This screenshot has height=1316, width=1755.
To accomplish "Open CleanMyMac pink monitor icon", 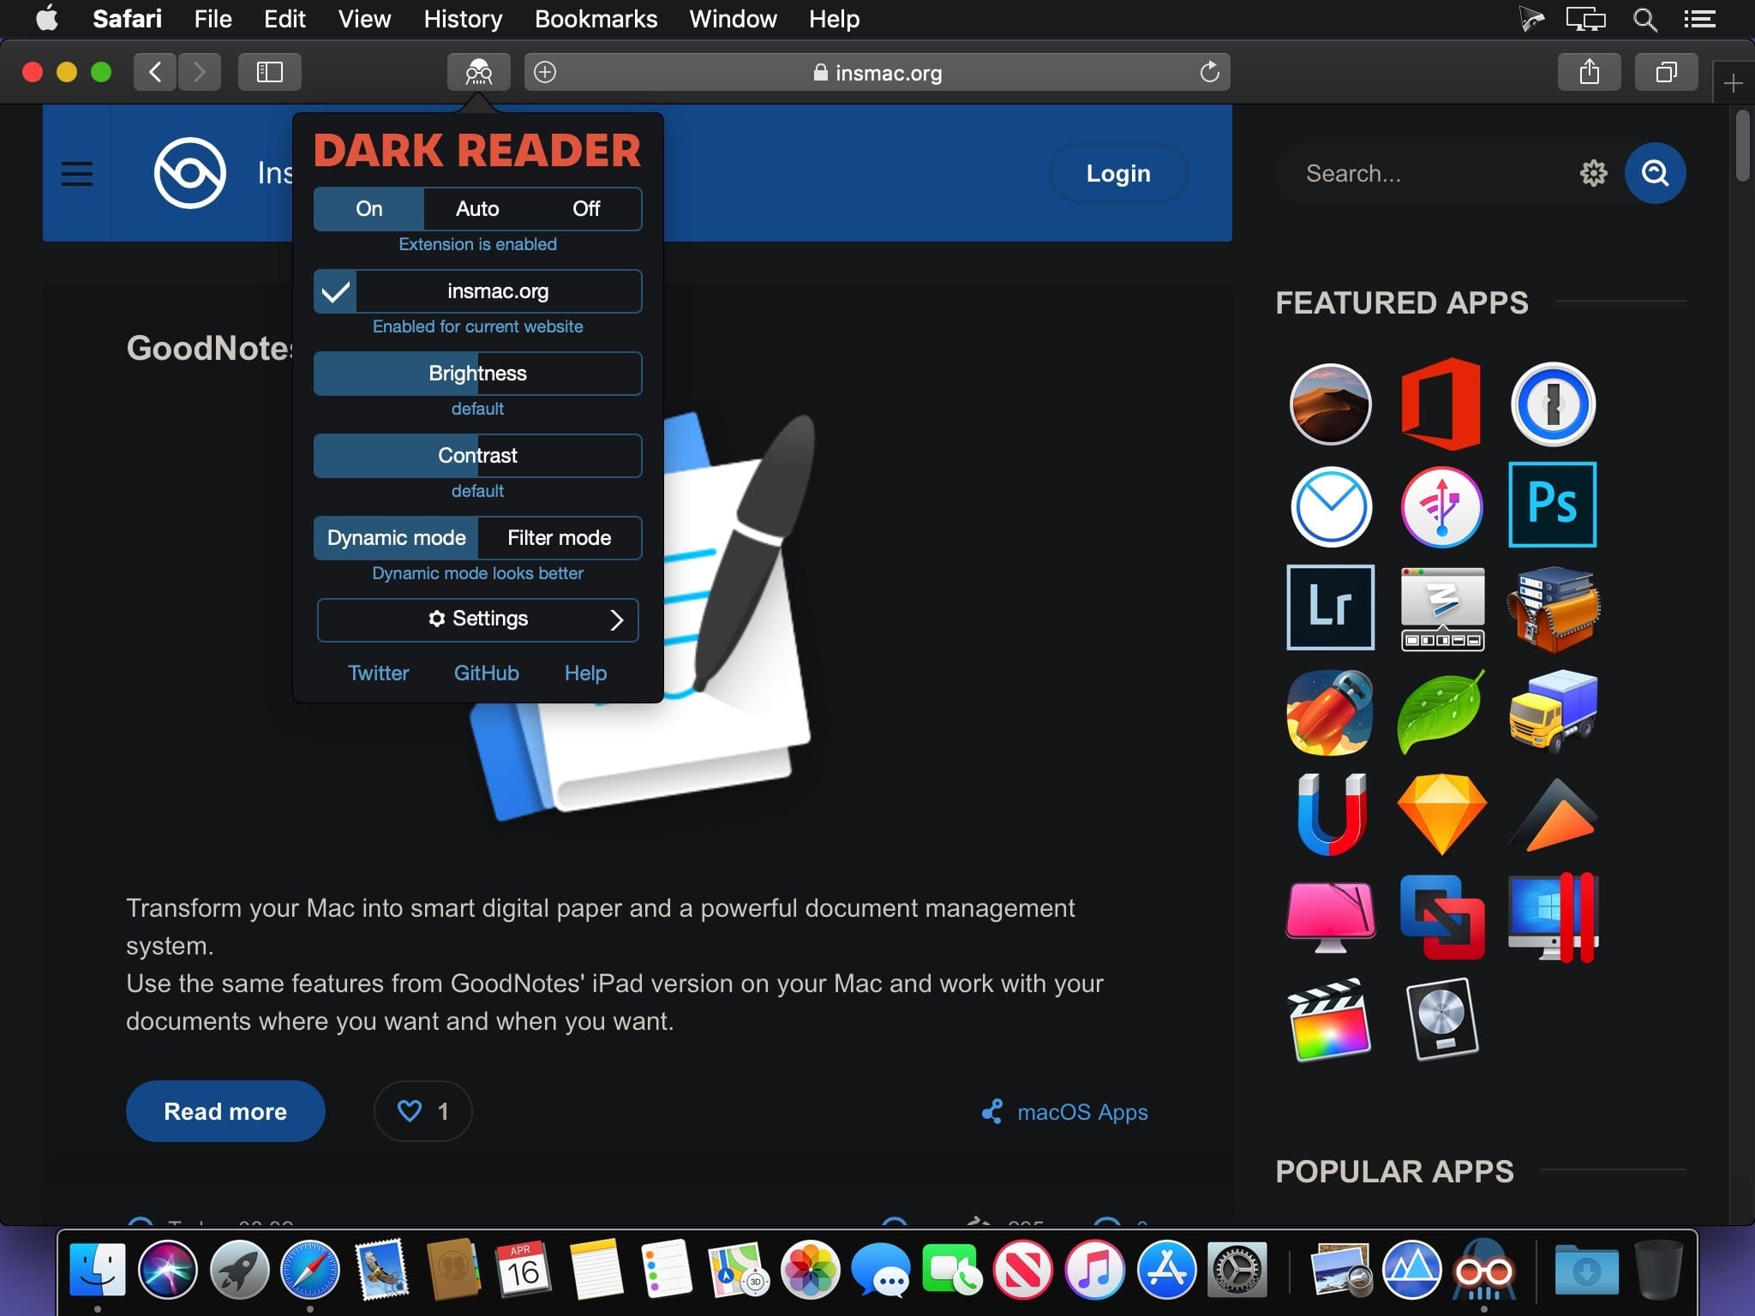I will [x=1330, y=918].
